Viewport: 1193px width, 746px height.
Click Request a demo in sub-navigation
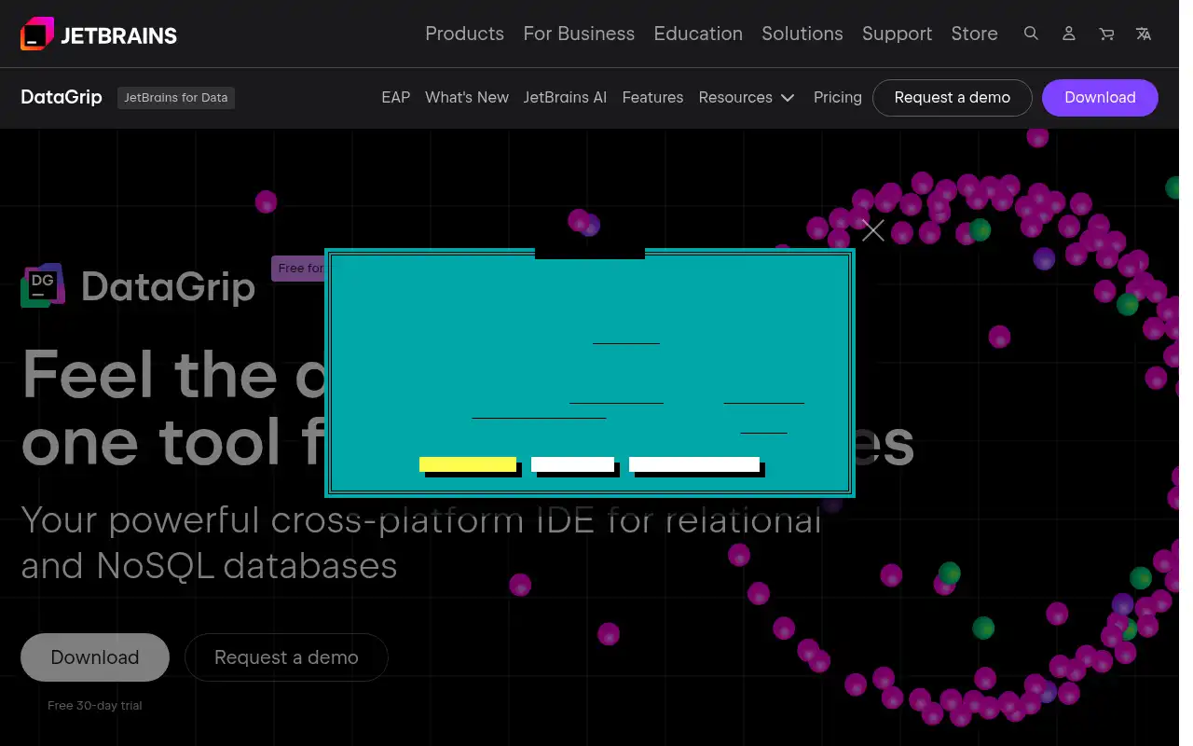[953, 97]
